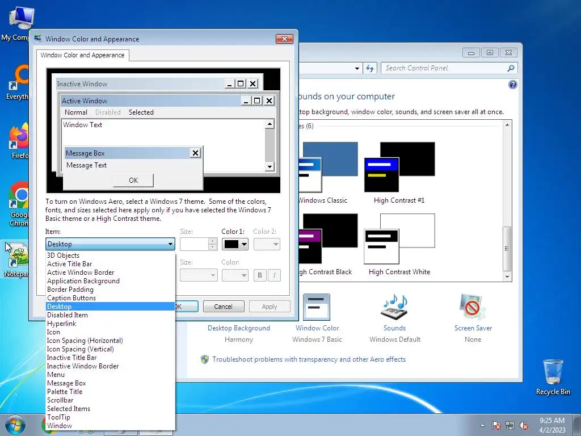Click the muted volume tray icon
This screenshot has height=436, width=581.
(524, 425)
